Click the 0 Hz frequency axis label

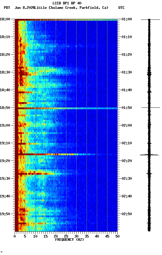click(15, 236)
